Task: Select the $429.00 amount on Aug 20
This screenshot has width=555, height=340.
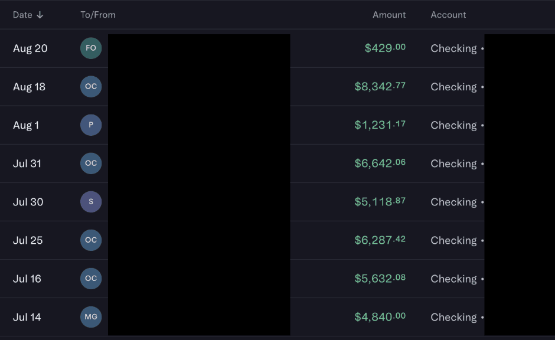Action: coord(385,48)
